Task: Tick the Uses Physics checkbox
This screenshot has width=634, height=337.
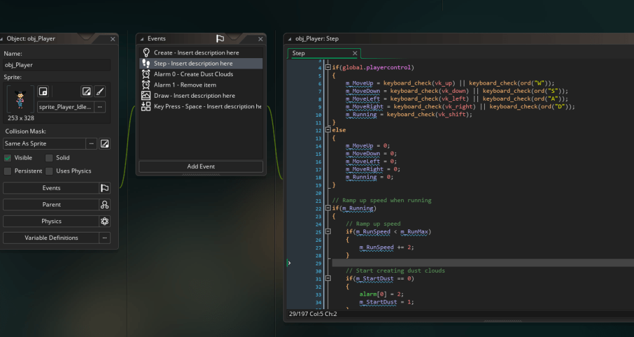Action: [49, 171]
